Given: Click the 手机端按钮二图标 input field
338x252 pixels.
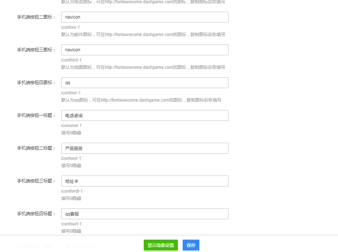Looking at the screenshot, I should click(145, 17).
